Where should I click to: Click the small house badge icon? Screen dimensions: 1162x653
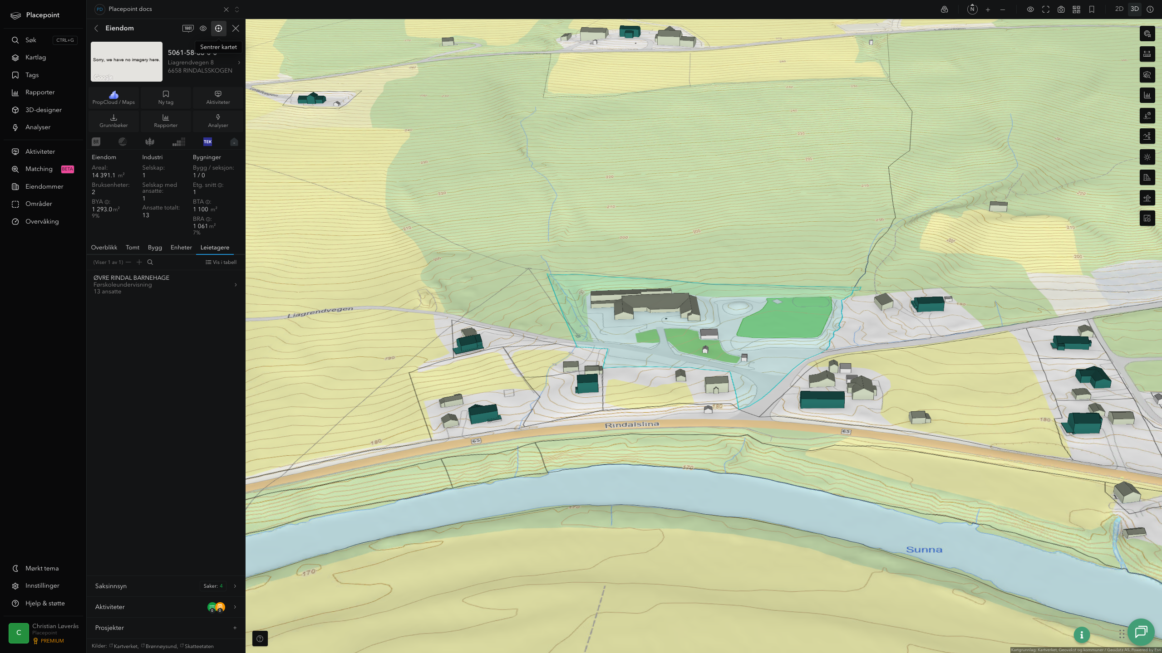(234, 142)
